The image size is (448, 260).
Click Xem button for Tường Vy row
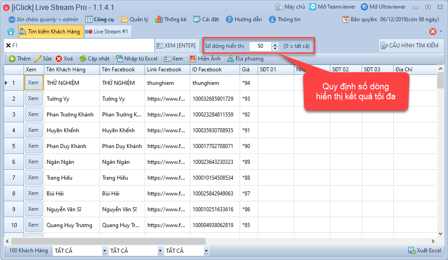click(33, 98)
